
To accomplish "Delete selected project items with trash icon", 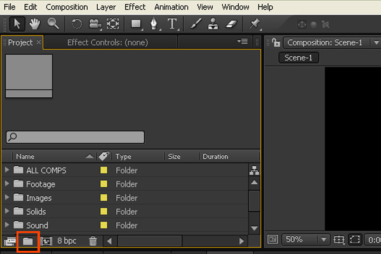I will [x=93, y=241].
